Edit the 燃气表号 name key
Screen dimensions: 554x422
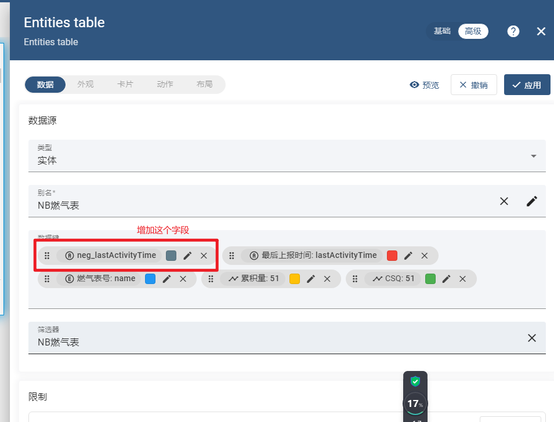pyautogui.click(x=166, y=279)
